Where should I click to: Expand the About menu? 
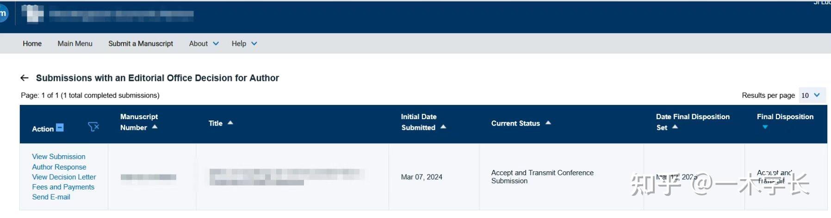click(204, 43)
